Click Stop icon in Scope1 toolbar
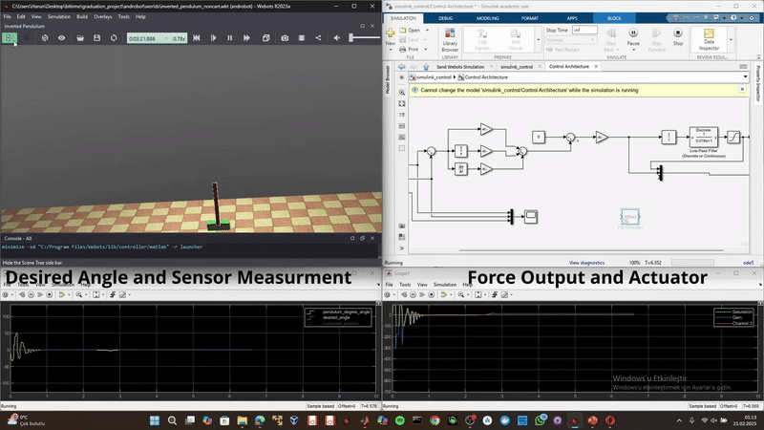 tap(432, 294)
